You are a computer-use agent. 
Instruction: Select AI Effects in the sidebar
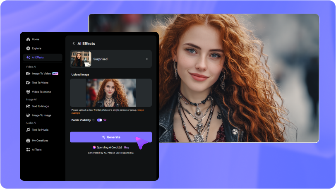(43, 57)
